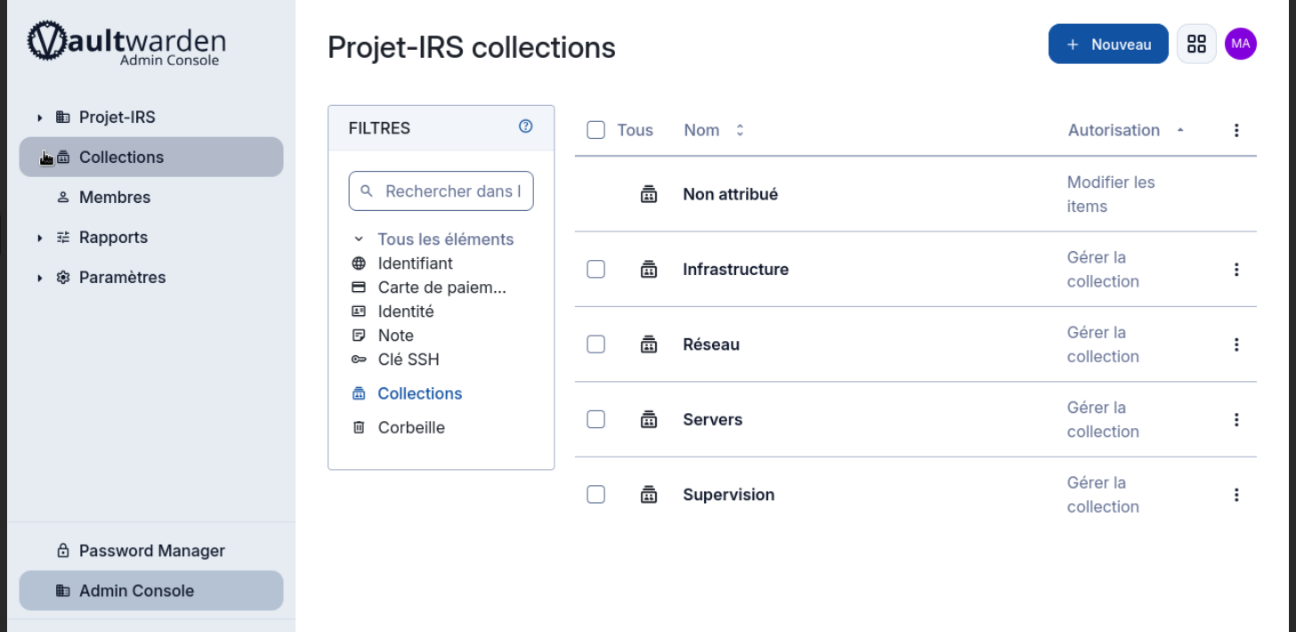Check the Tous select-all checkbox
The width and height of the screenshot is (1296, 632).
(x=596, y=130)
